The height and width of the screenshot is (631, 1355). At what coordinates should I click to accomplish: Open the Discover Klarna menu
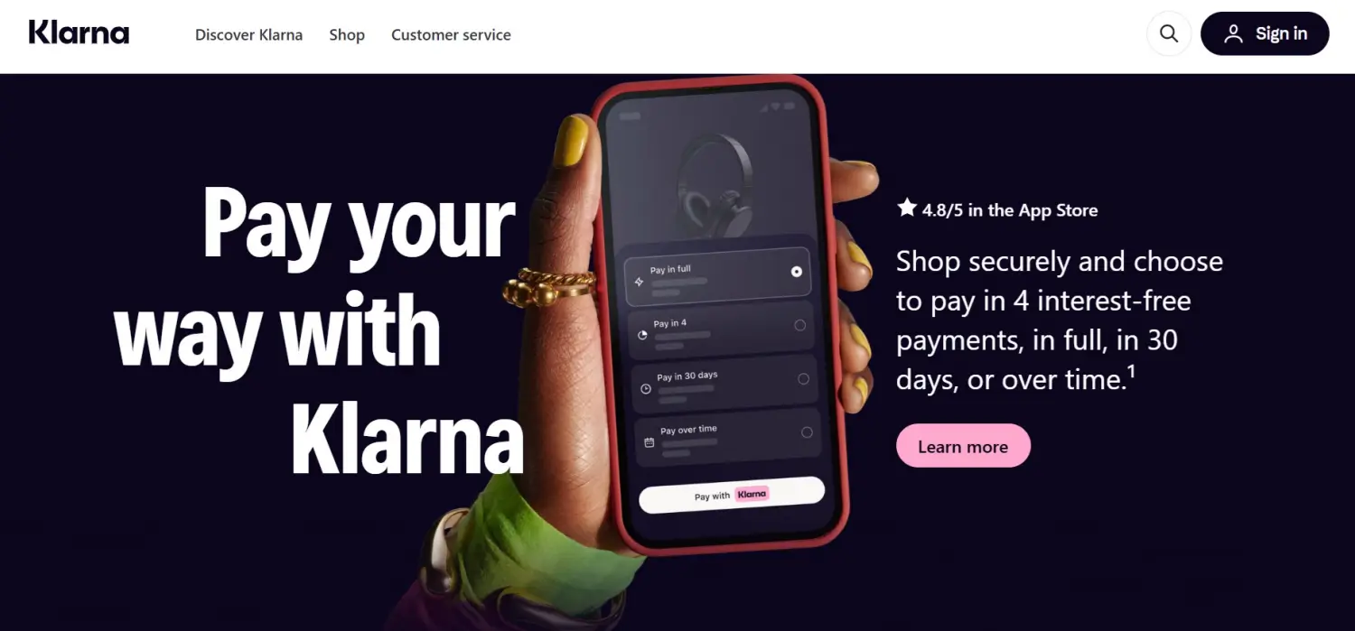point(248,34)
